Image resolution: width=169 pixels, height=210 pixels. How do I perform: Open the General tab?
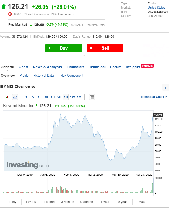coord(7,67)
